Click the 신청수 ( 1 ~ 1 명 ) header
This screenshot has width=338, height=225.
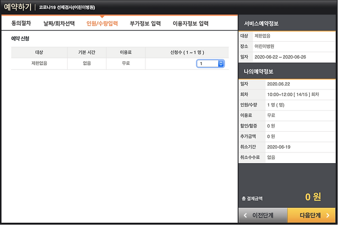coord(187,52)
